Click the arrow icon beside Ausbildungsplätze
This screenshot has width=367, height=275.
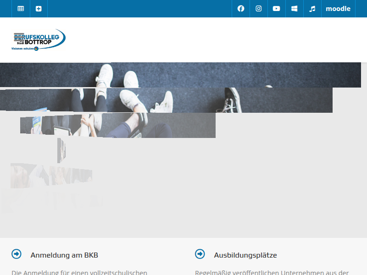pos(200,254)
